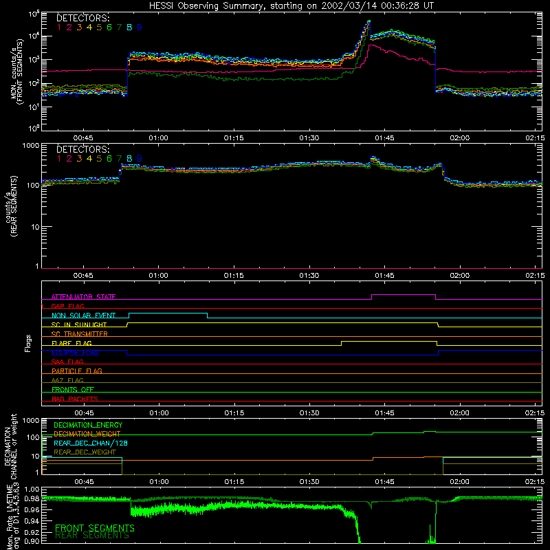Click the 'MON. counts/s (FRONT SEGMENTS)' axis label
550x550 pixels.
16,72
